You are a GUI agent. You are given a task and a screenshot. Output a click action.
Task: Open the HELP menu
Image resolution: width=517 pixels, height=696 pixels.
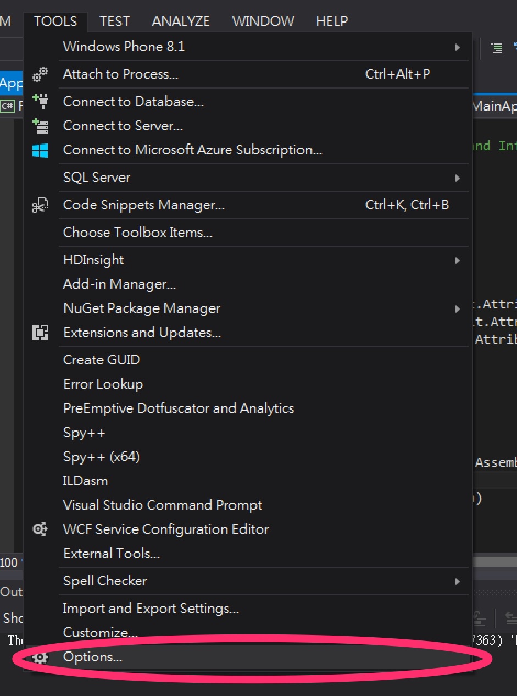331,21
